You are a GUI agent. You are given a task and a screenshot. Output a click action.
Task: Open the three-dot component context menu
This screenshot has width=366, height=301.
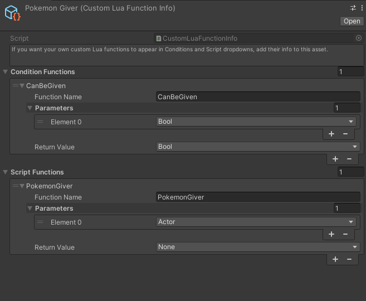362,8
